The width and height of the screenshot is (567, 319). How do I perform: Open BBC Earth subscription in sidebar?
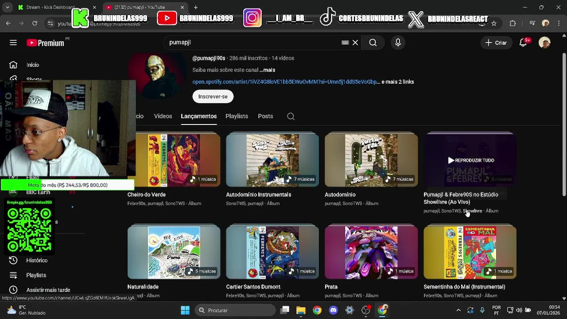38,192
